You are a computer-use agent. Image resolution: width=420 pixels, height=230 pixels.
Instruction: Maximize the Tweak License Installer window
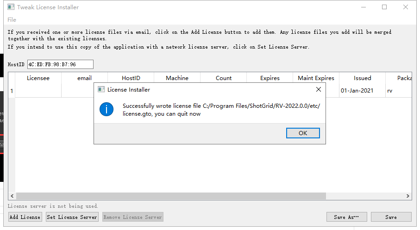384,7
